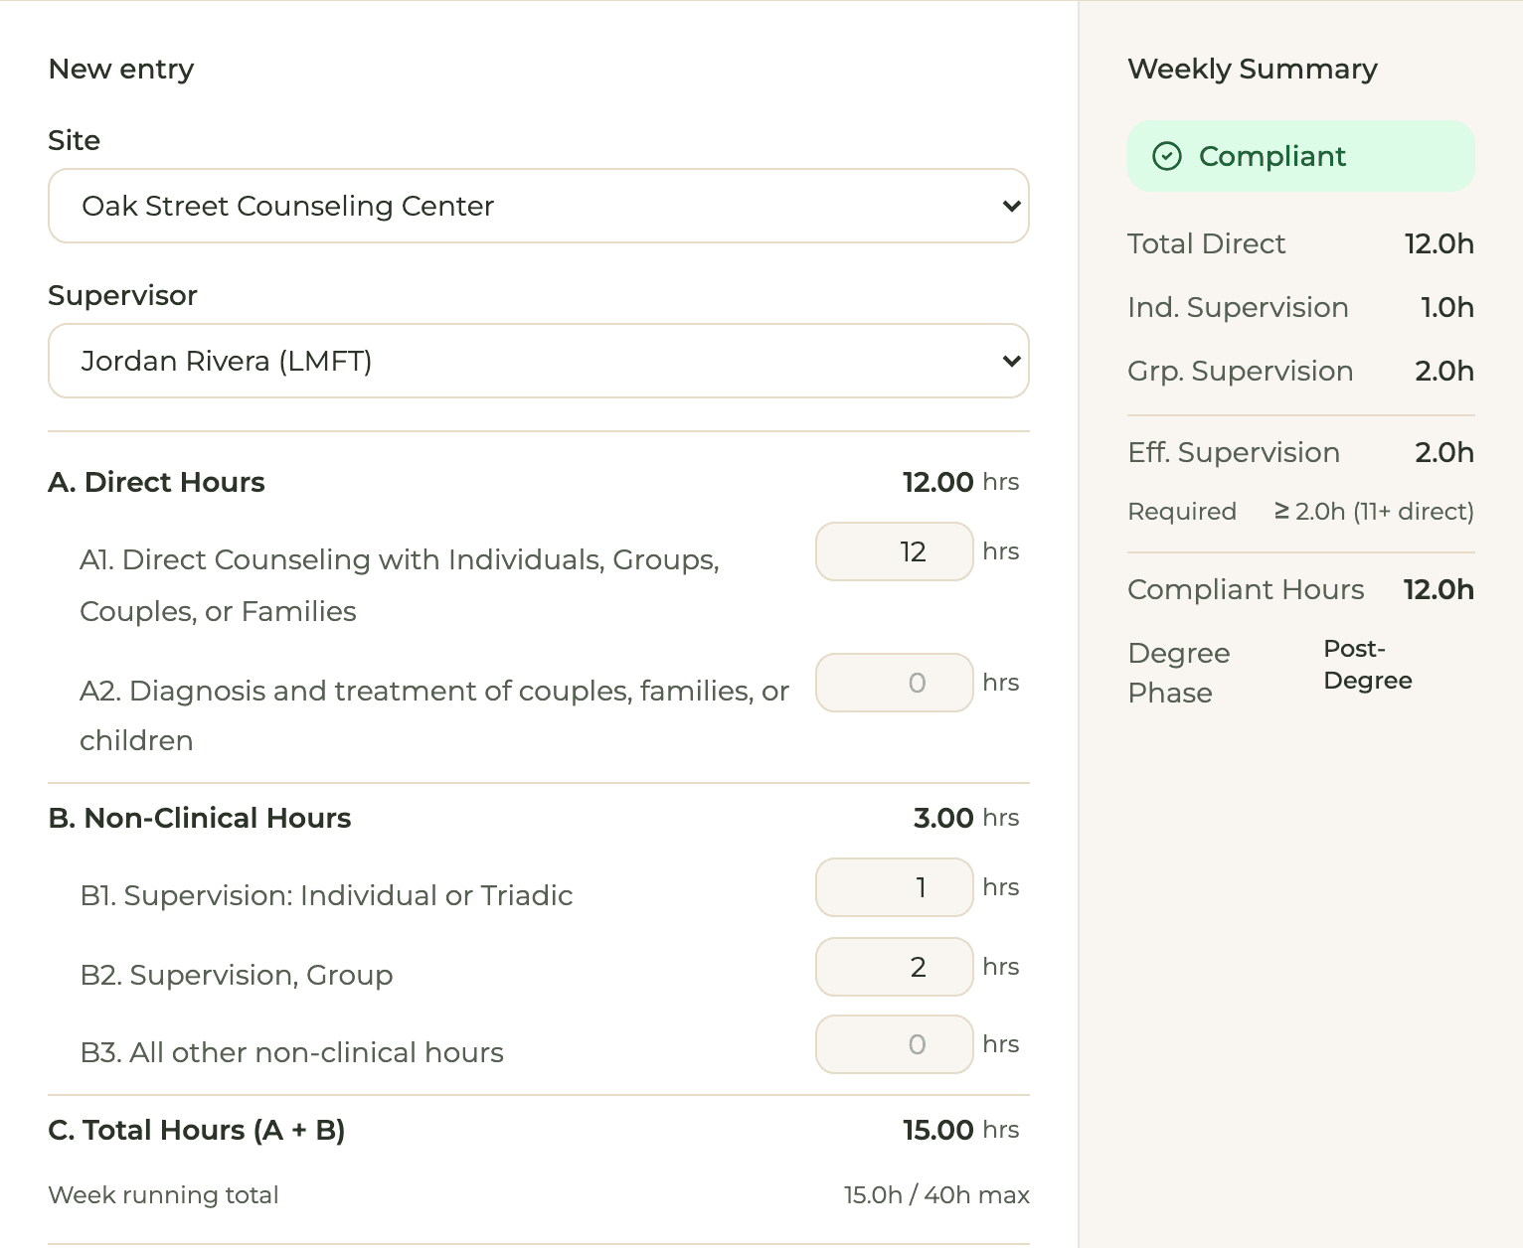Viewport: 1523px width, 1248px height.
Task: Click the A2 Diagnosis and treatment hours field
Action: pos(894,683)
